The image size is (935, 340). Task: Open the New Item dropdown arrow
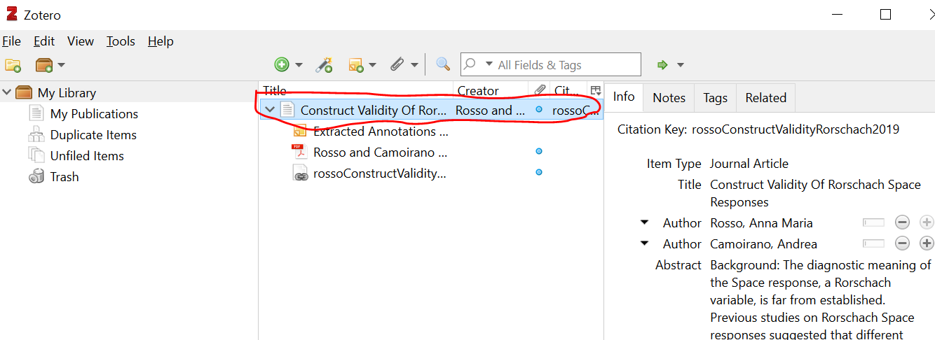click(299, 65)
